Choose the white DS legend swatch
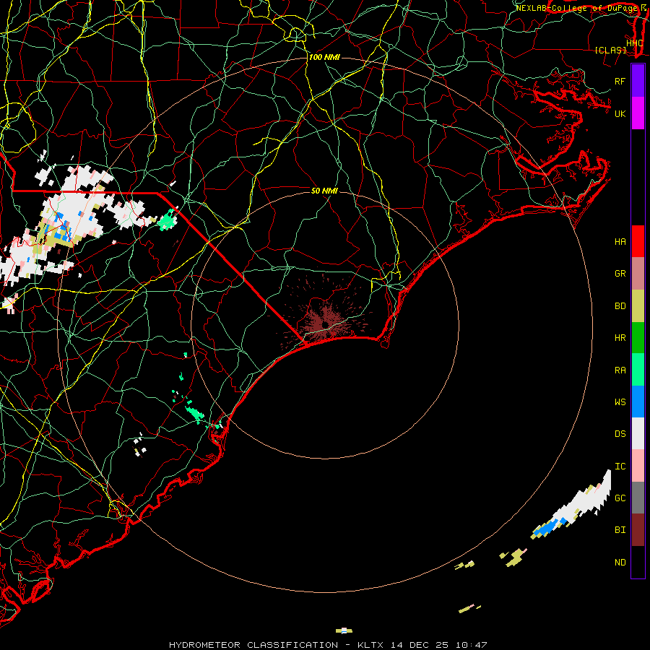 pyautogui.click(x=638, y=433)
